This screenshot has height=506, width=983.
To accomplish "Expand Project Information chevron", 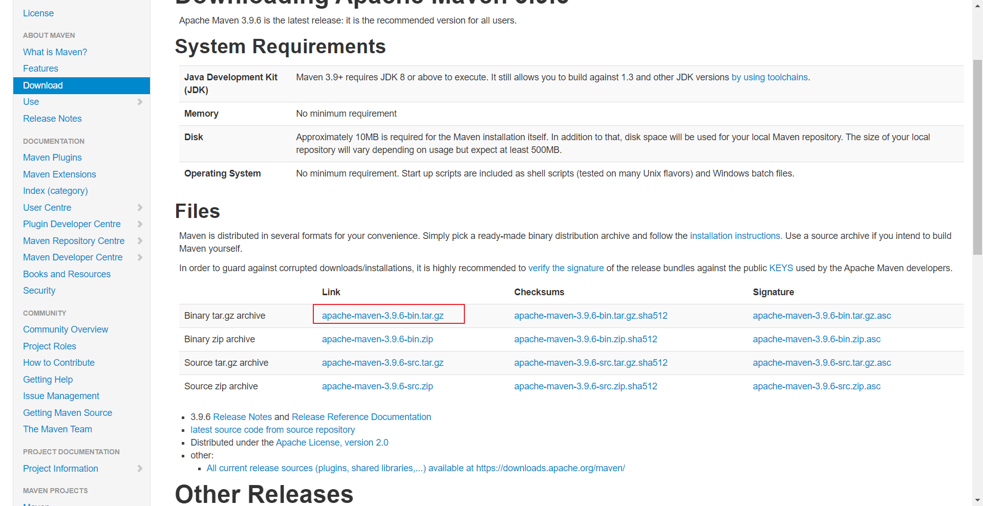I will click(140, 469).
